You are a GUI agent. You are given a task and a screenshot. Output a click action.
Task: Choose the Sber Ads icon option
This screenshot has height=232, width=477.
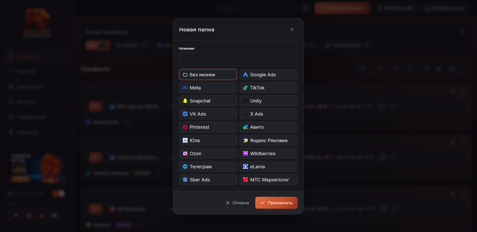pos(208,180)
